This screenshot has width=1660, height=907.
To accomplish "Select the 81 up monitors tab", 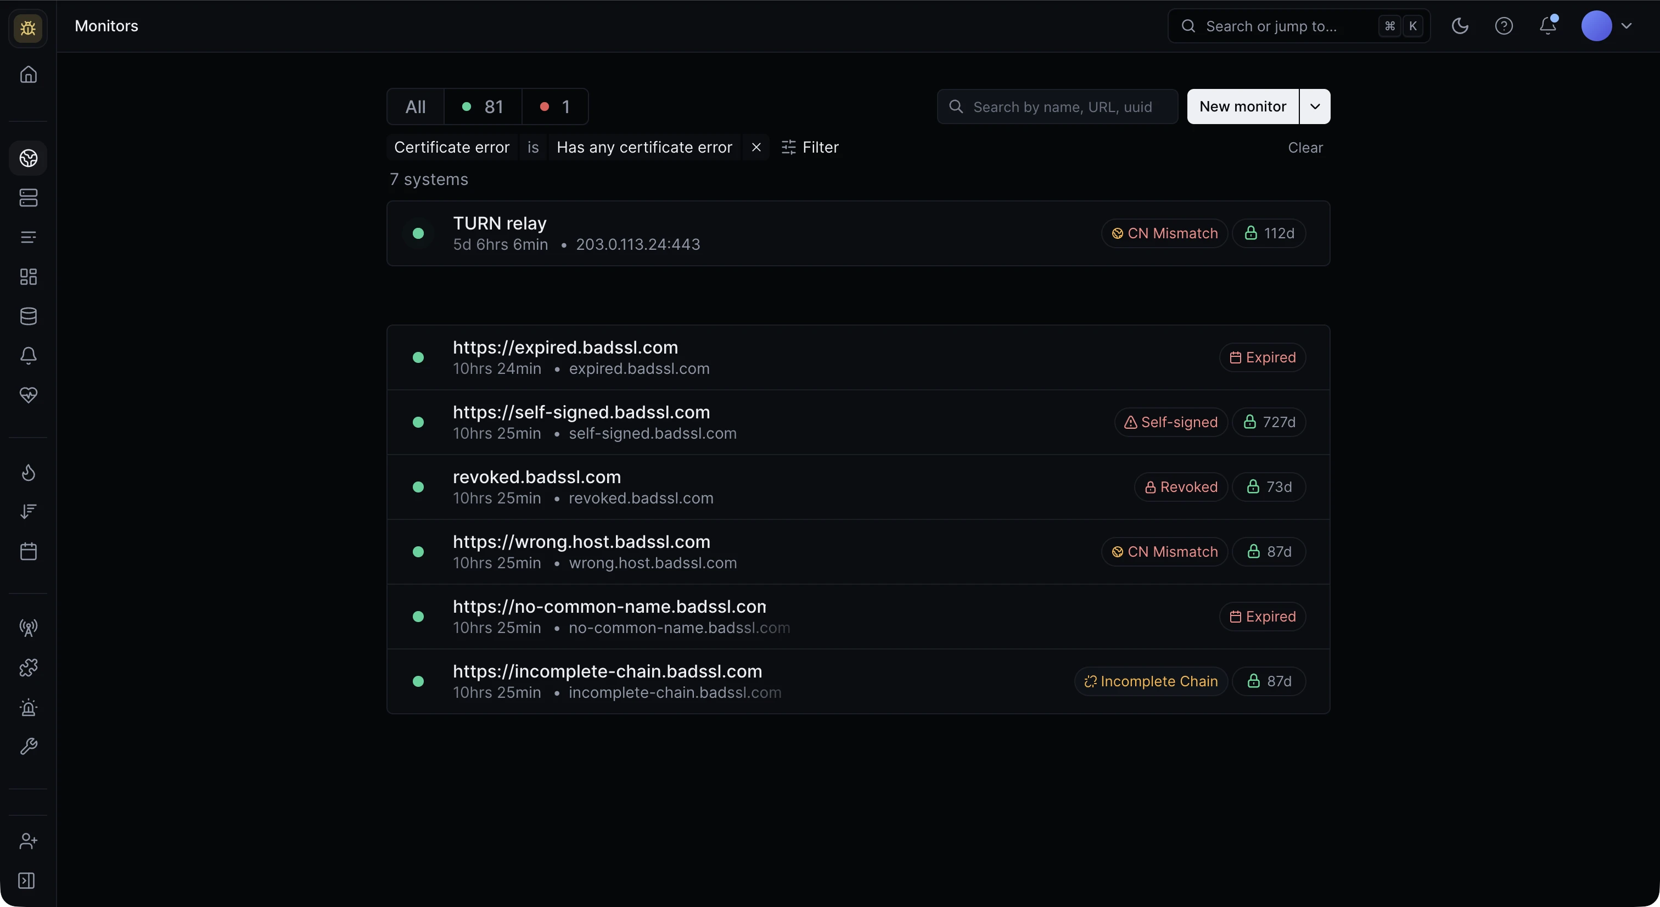I will 483,107.
